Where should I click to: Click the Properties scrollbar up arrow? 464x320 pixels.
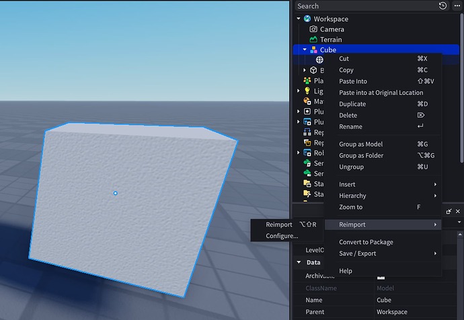click(460, 235)
